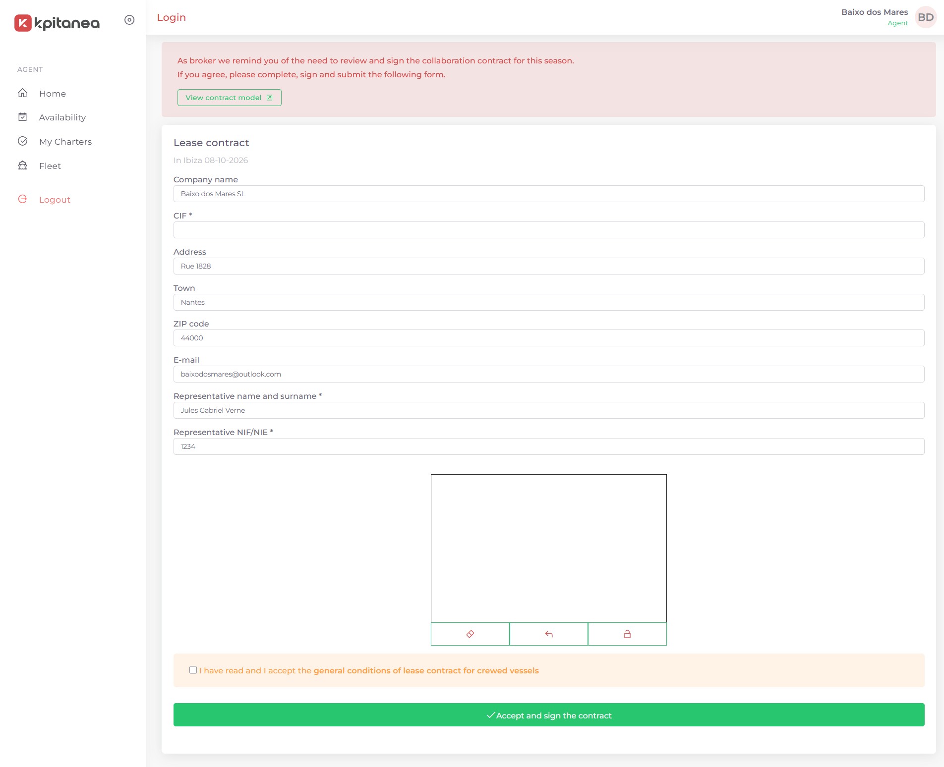This screenshot has width=944, height=767.
Task: Click the empty CIF input field
Action: pyautogui.click(x=549, y=230)
